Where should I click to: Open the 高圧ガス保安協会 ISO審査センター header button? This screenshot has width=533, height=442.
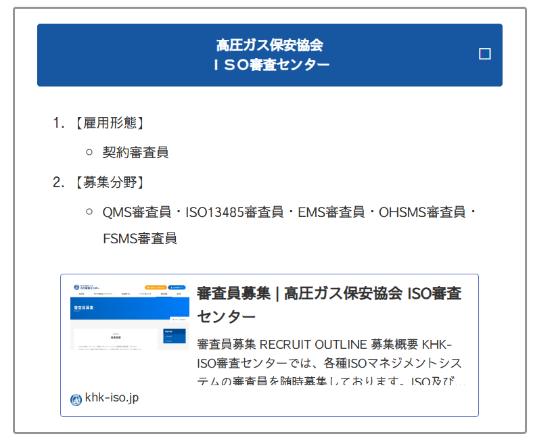coord(270,55)
